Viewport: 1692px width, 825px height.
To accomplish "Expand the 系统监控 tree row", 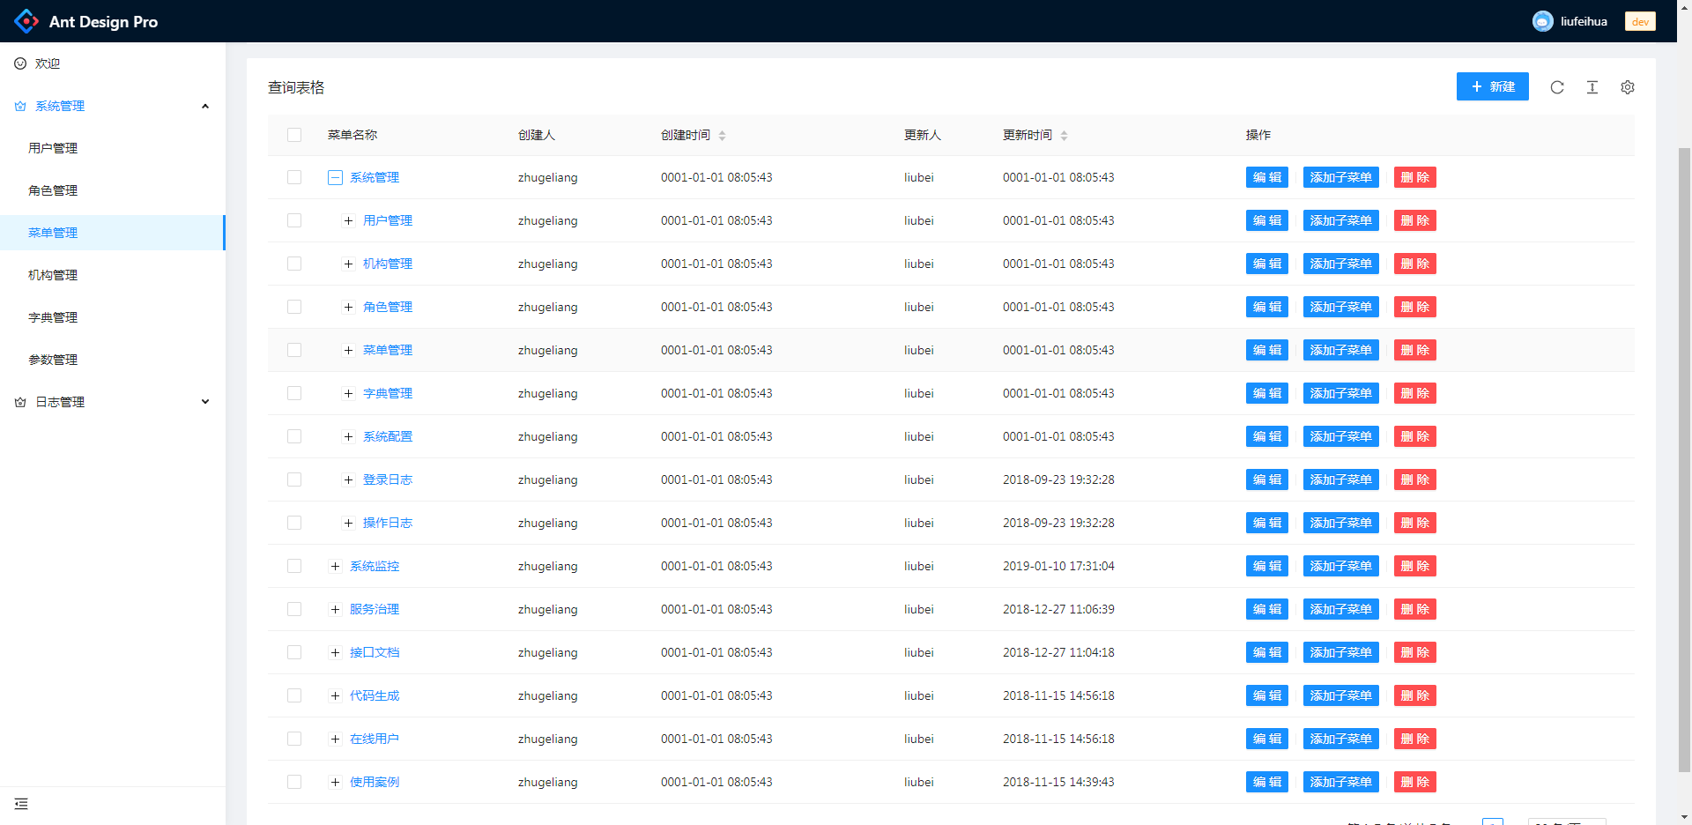I will (x=335, y=566).
